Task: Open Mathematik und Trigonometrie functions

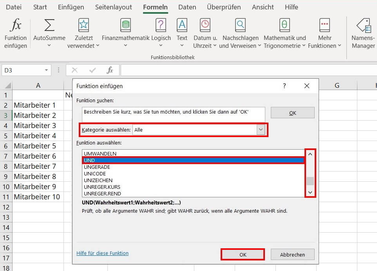Action: 285,33
